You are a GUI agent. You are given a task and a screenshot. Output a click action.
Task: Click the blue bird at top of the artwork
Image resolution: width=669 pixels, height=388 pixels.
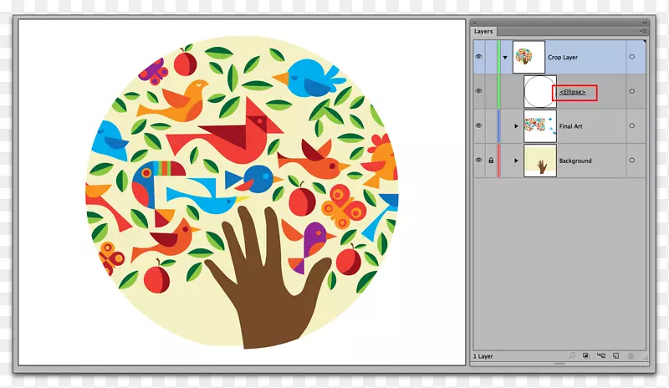(x=309, y=78)
